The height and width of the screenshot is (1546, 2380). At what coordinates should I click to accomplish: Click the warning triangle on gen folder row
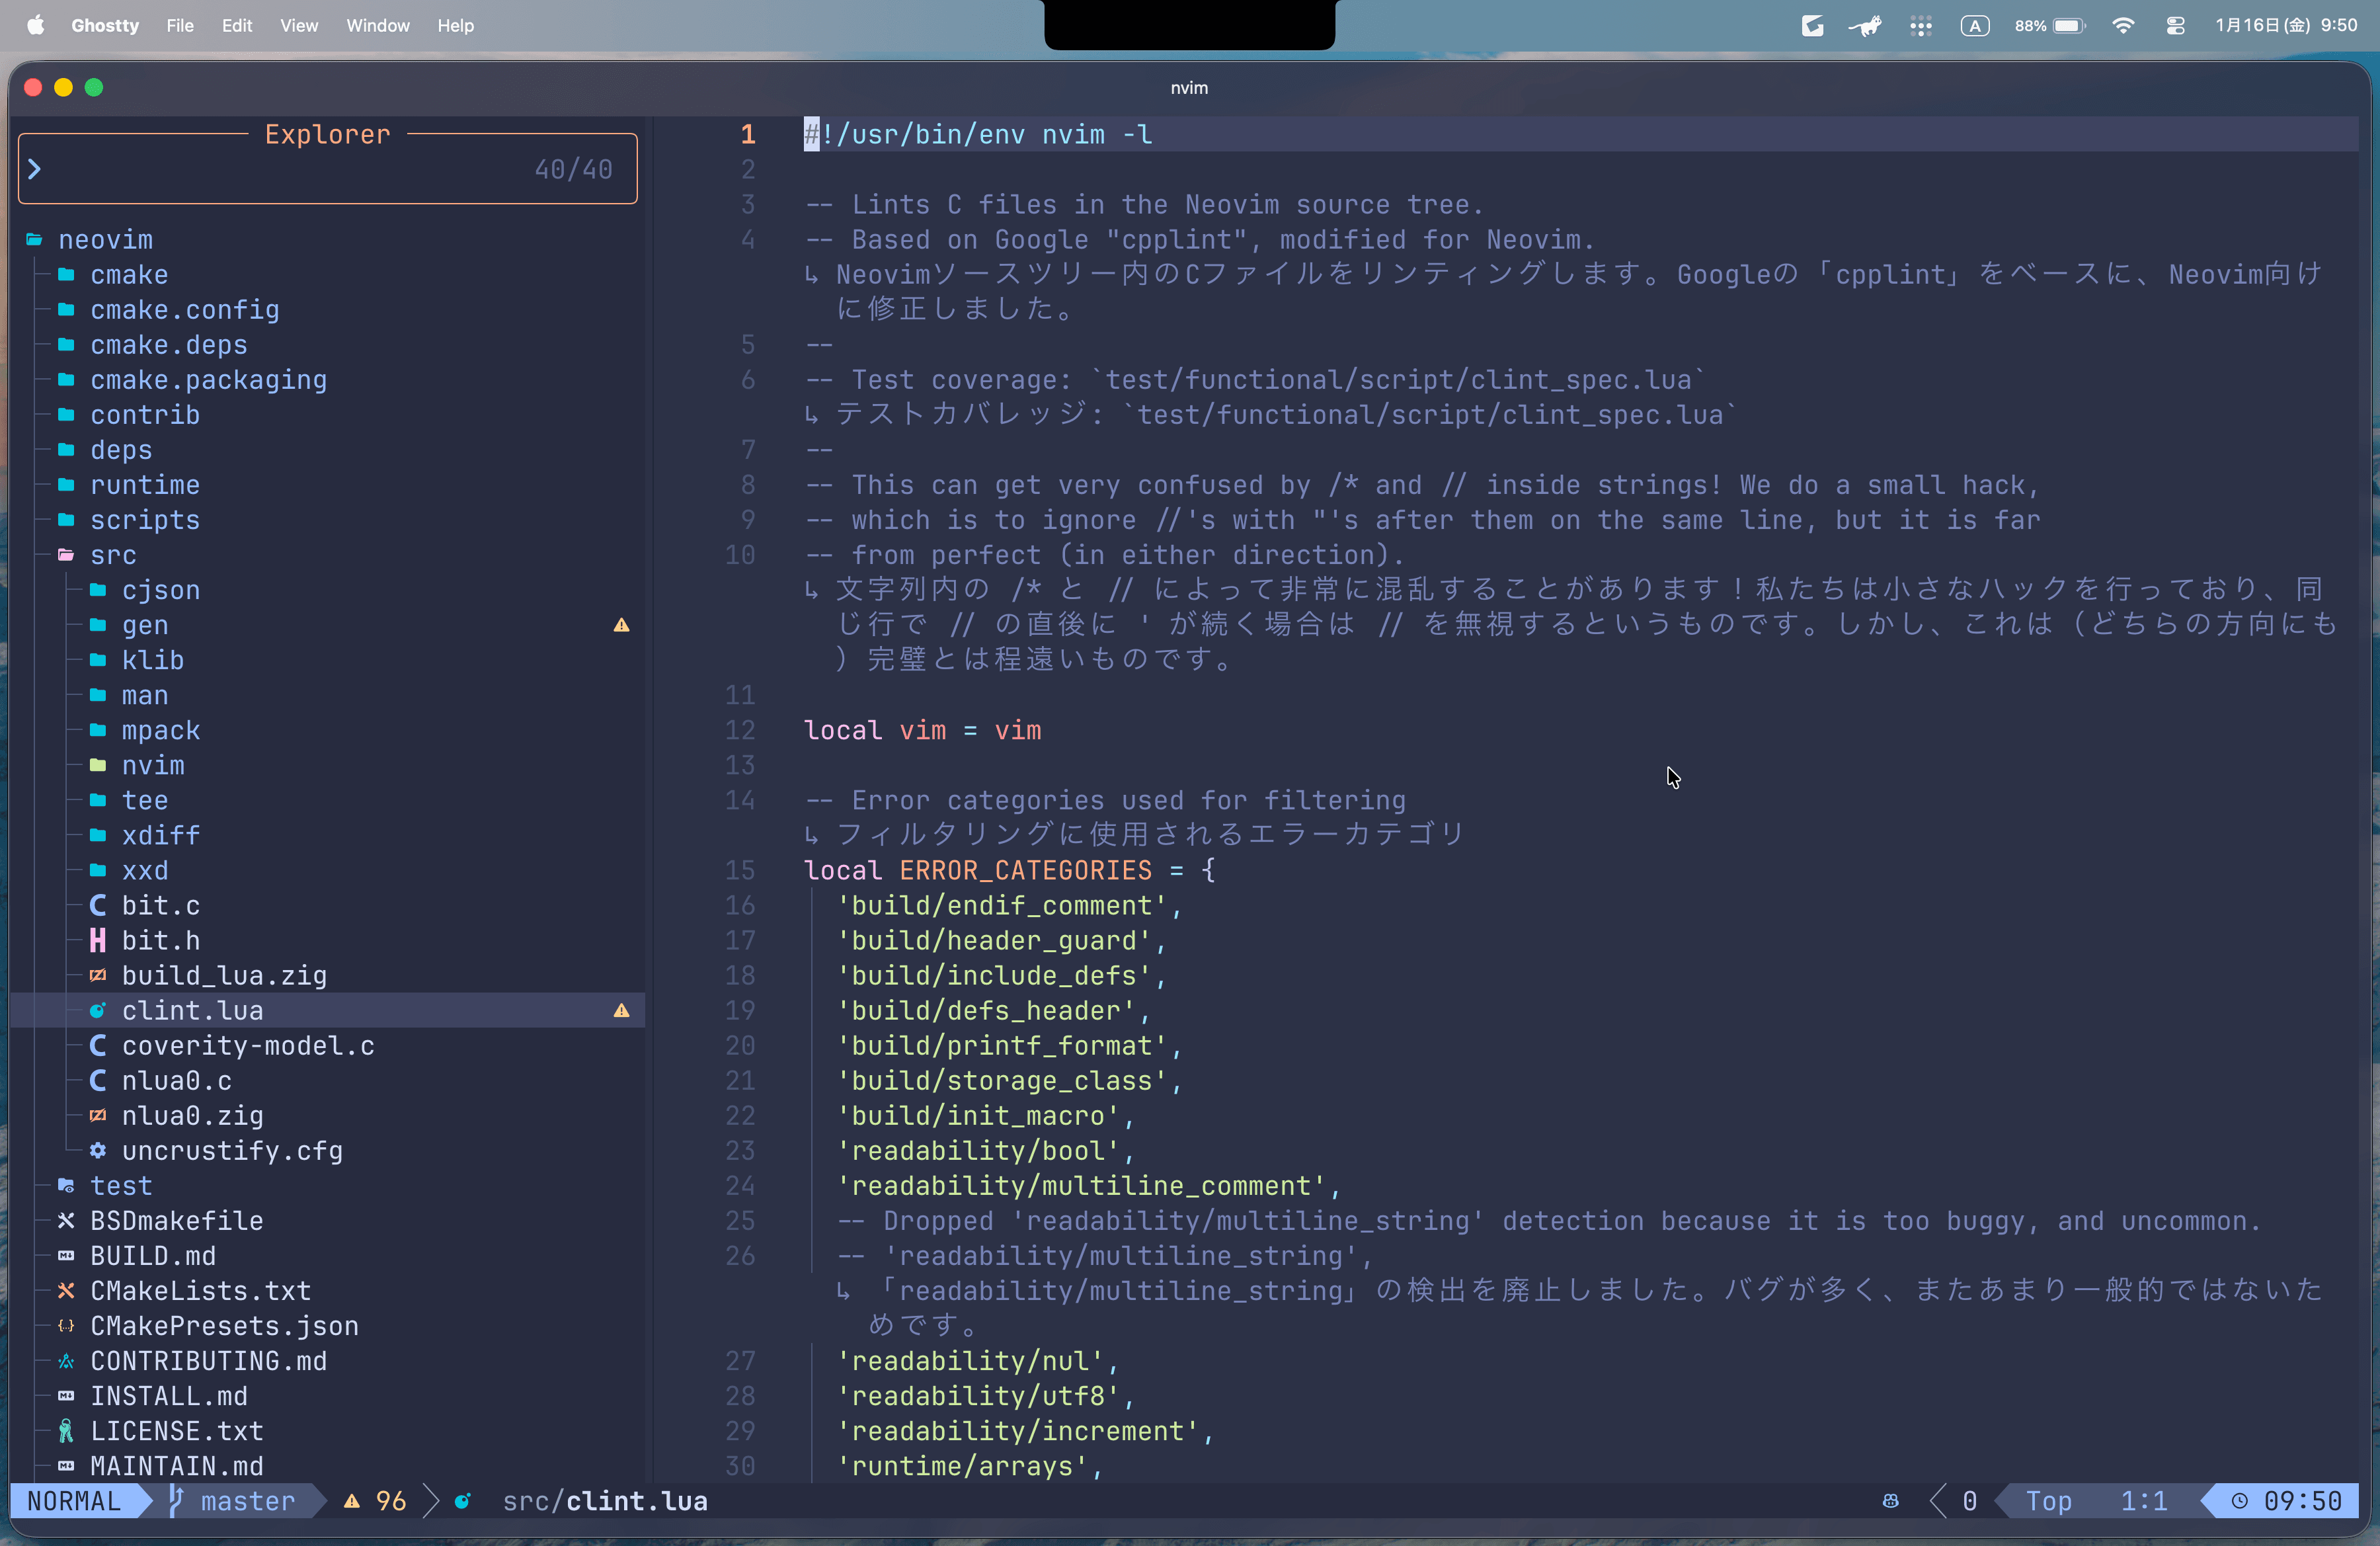[x=621, y=625]
